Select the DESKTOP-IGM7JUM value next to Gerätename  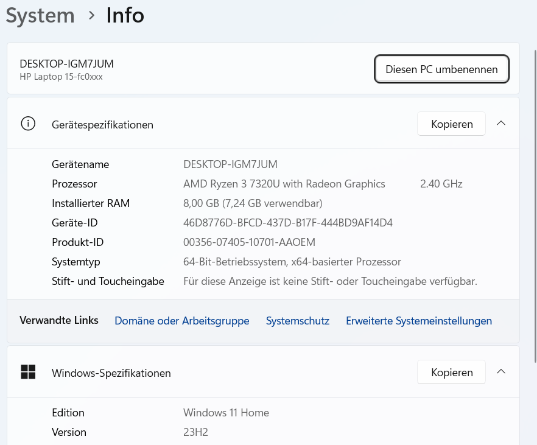pos(230,164)
